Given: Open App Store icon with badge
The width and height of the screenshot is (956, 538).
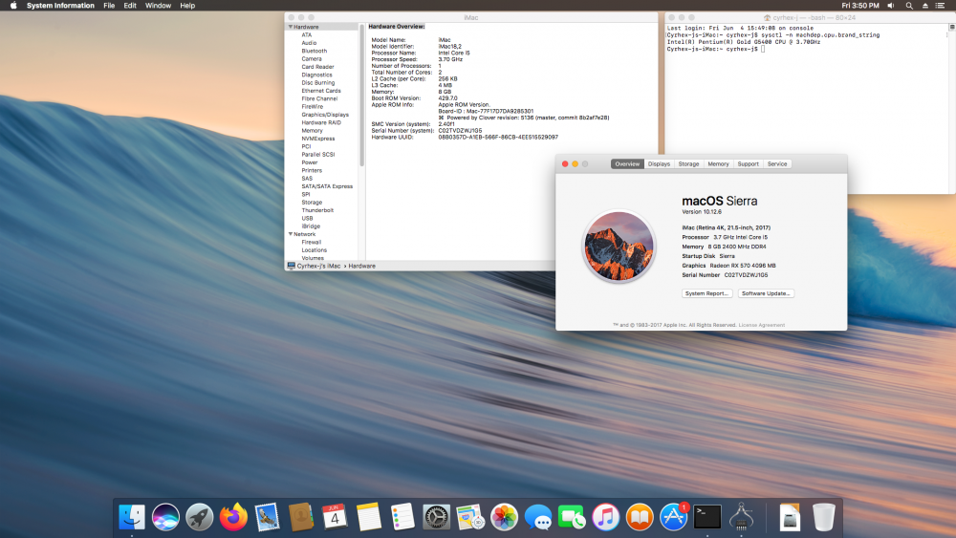Looking at the screenshot, I should [674, 517].
